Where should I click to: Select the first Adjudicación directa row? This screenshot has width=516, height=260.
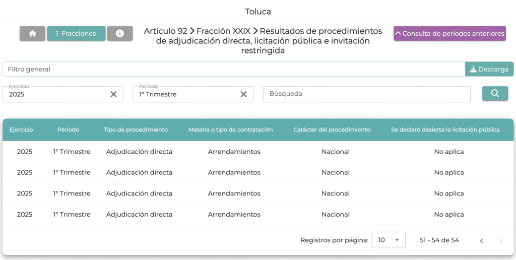(x=139, y=152)
